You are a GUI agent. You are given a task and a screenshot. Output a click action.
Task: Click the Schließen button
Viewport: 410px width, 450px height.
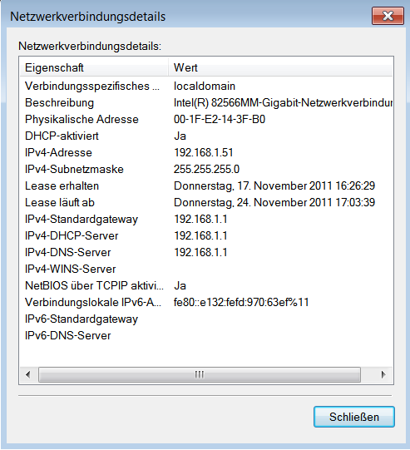tap(354, 417)
